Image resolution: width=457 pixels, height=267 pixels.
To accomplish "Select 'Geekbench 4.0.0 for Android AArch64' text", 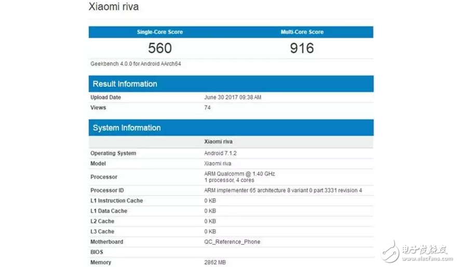I will [136, 64].
